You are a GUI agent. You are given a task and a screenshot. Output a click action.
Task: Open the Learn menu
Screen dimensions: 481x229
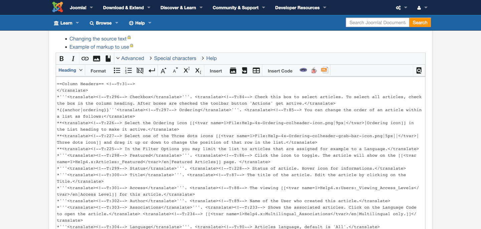(x=66, y=23)
